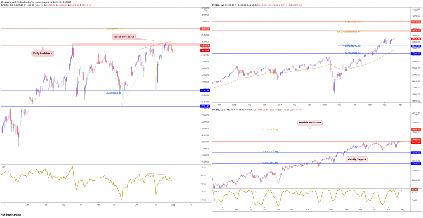This screenshot has width=423, height=218.
Task: Click the 40170.00 price tag on the weekly chart
Action: click(x=416, y=21)
